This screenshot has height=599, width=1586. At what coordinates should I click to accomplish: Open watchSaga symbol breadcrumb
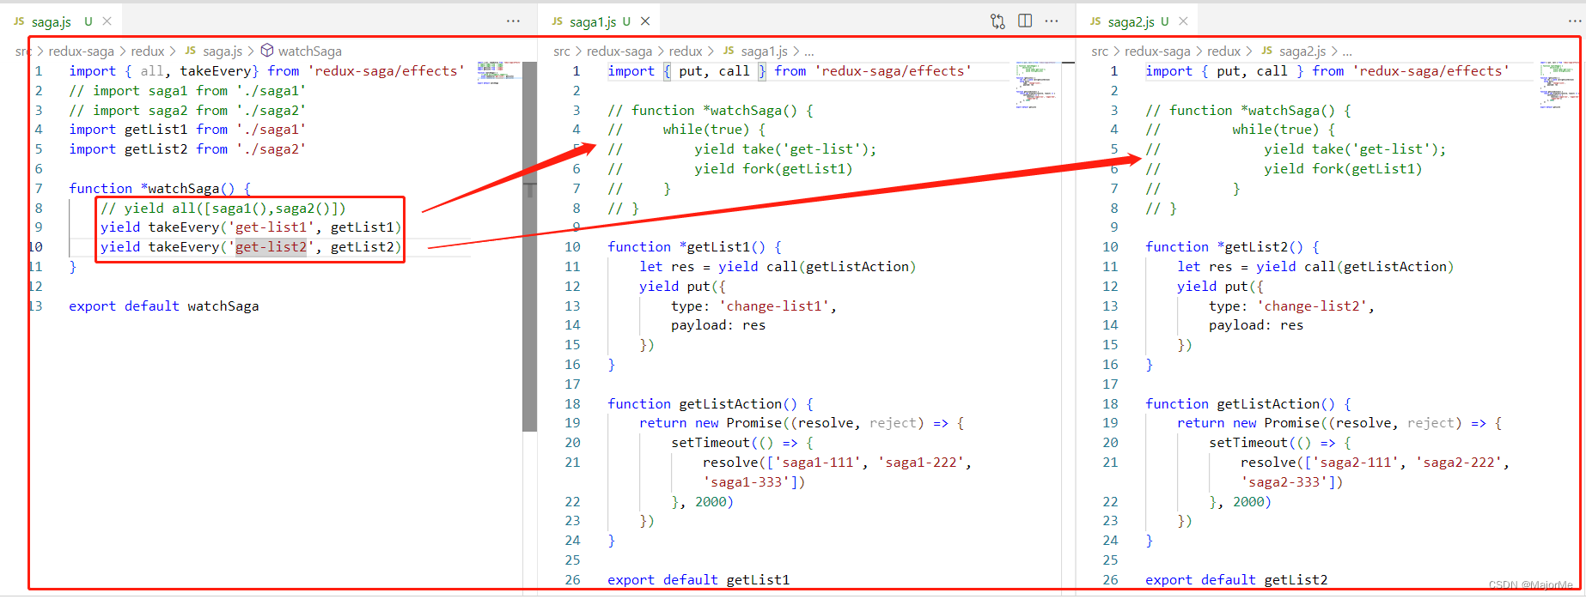310,51
